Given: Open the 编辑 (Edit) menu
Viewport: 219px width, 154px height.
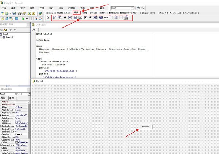Looking at the screenshot, I should 13,8.
